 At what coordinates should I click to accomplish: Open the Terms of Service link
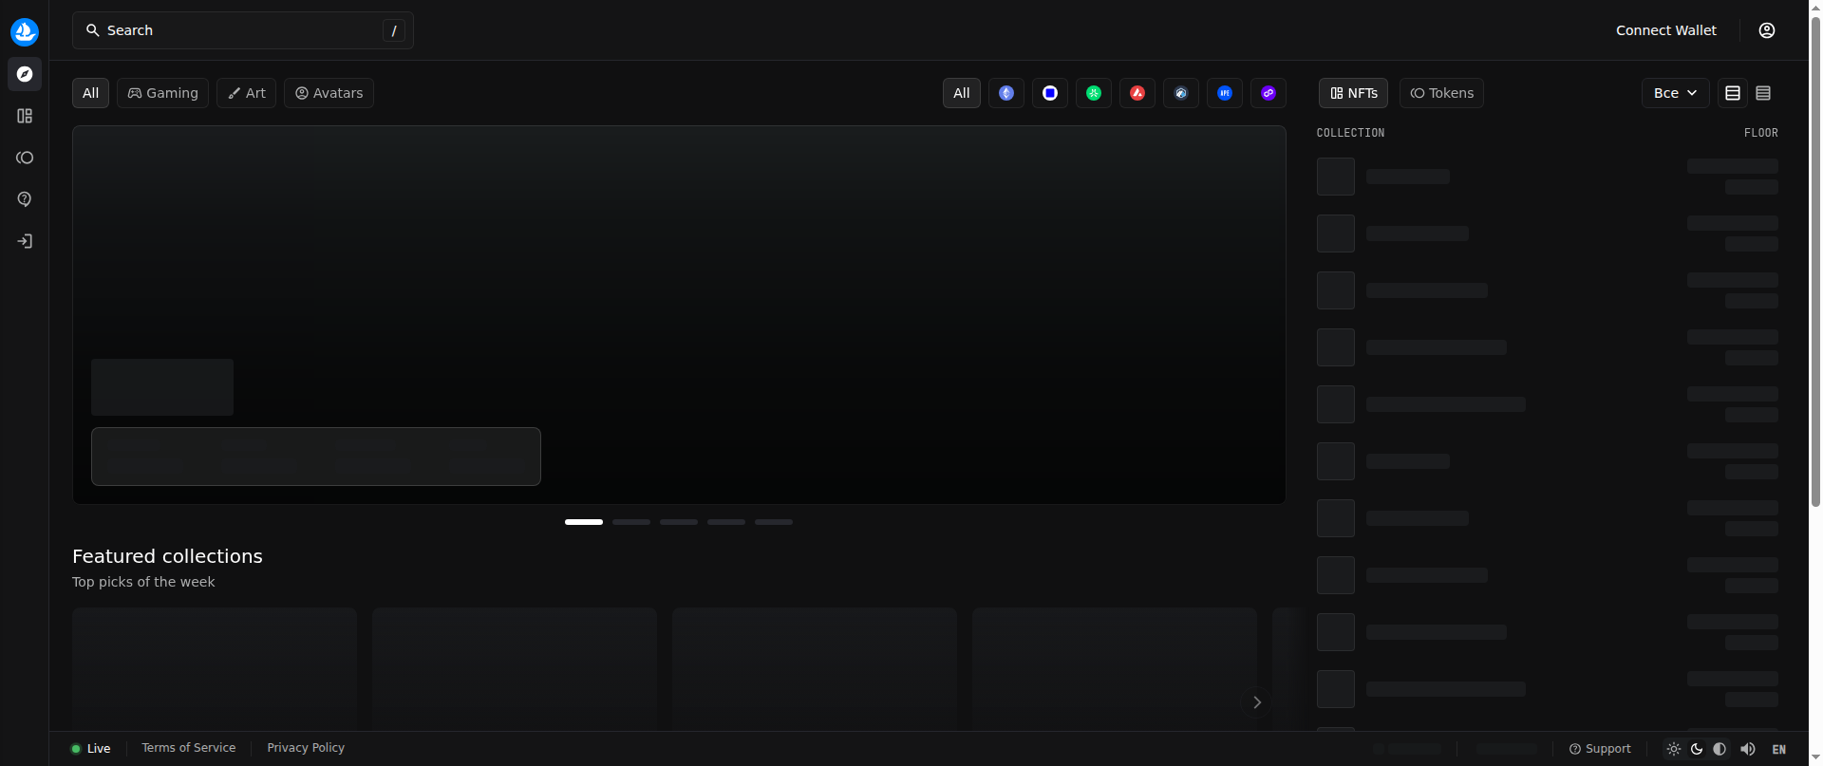click(189, 748)
